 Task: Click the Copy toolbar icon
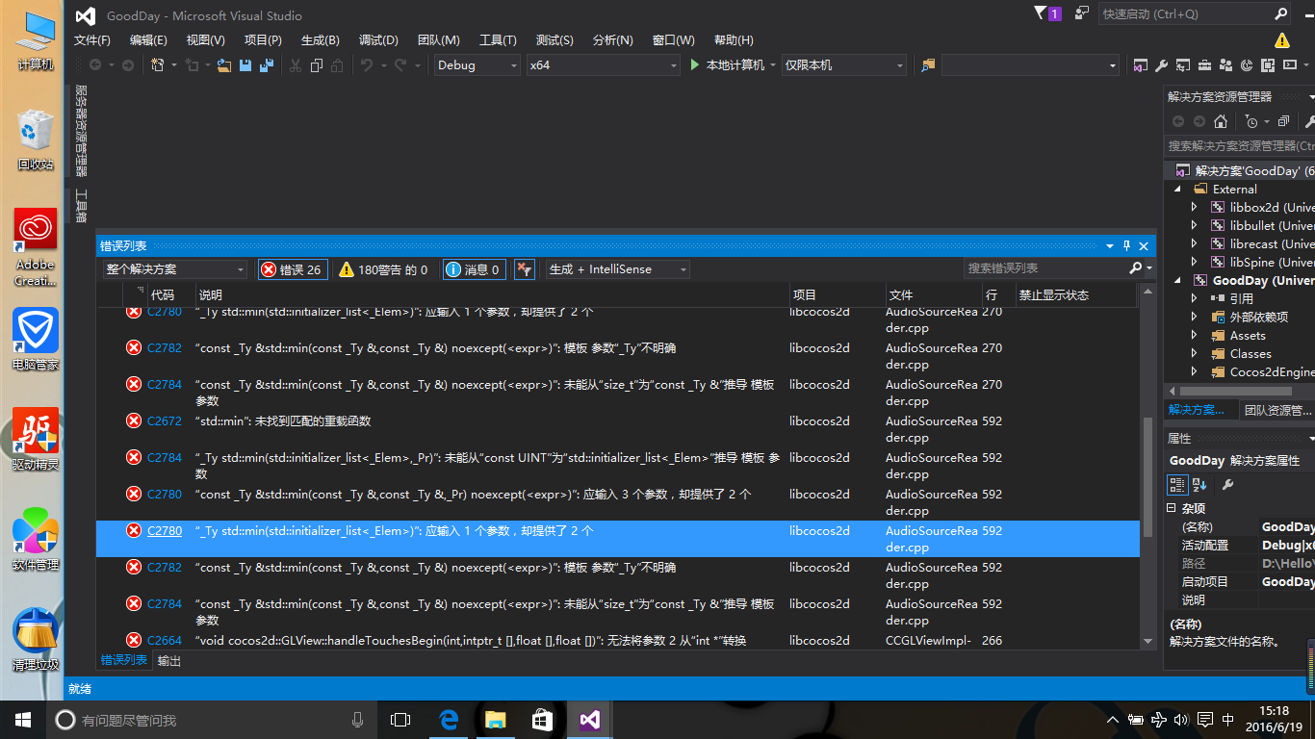point(316,65)
